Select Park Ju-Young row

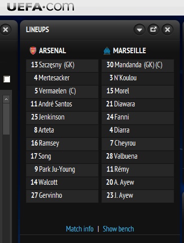(x=62, y=169)
